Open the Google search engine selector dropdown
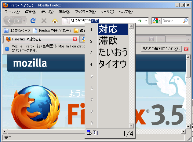The width and height of the screenshot is (193, 142). point(156,21)
